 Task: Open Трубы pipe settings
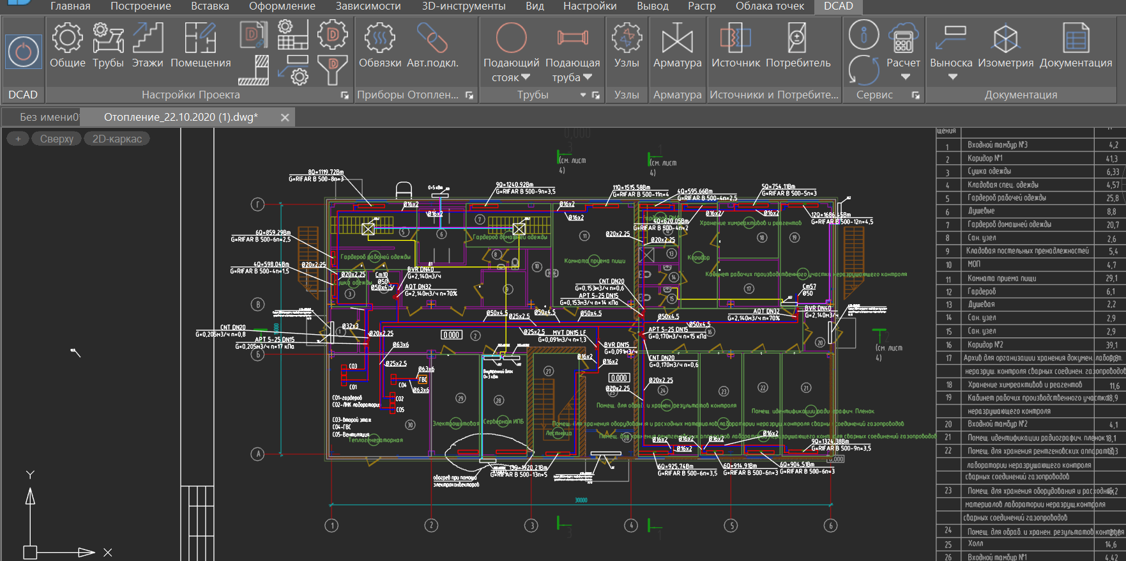(108, 45)
